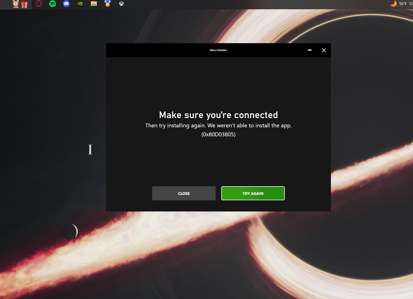This screenshot has width=413, height=299.
Task: Open the Opera GX browser icon
Action: (39, 4)
